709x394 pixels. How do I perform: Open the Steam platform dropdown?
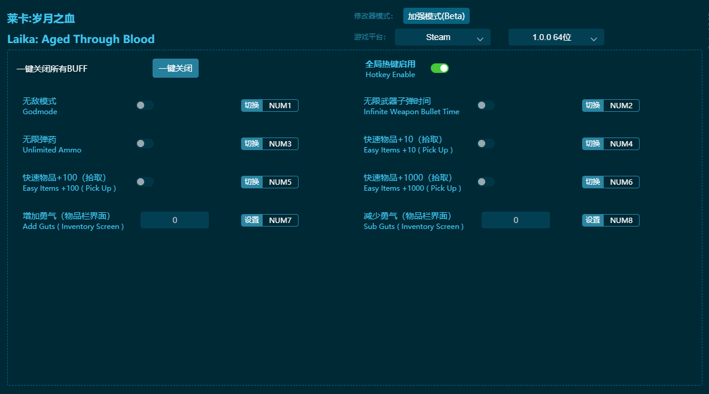(x=442, y=37)
